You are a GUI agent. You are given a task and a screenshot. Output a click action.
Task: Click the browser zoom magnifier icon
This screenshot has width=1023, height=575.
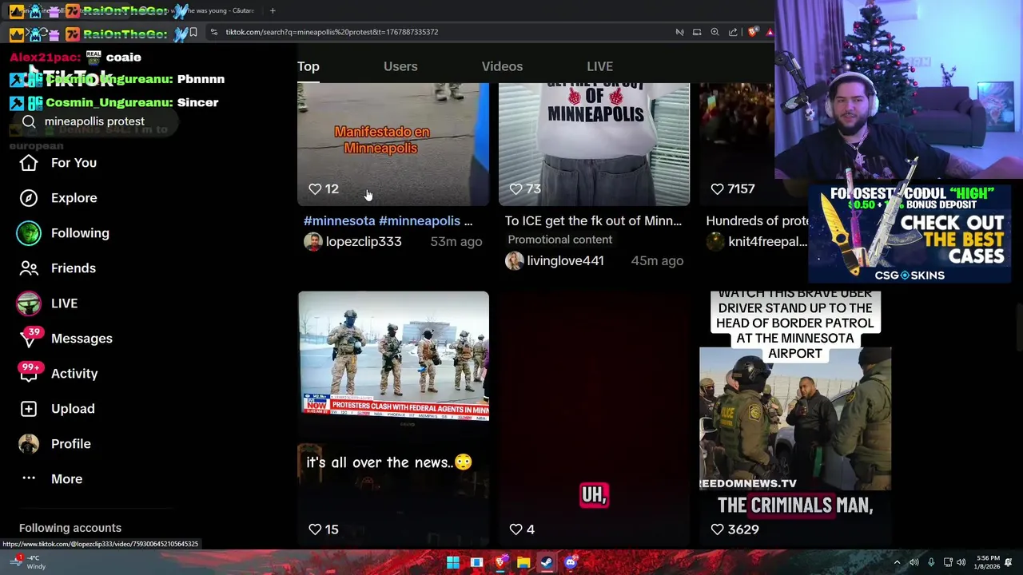coord(715,32)
